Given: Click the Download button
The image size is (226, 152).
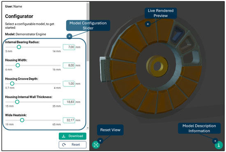Looking at the screenshot, I should (72, 136).
